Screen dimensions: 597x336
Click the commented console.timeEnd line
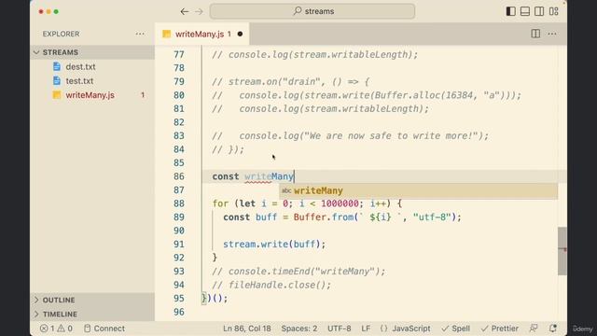[298, 272]
